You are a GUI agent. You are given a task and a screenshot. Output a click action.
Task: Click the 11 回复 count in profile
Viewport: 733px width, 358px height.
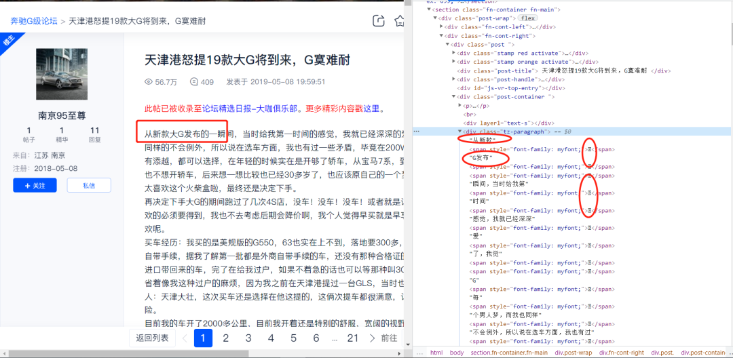(x=95, y=134)
